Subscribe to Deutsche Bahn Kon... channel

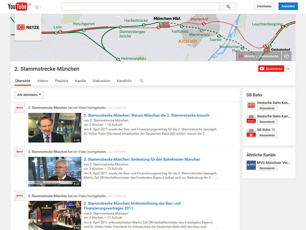point(267,108)
